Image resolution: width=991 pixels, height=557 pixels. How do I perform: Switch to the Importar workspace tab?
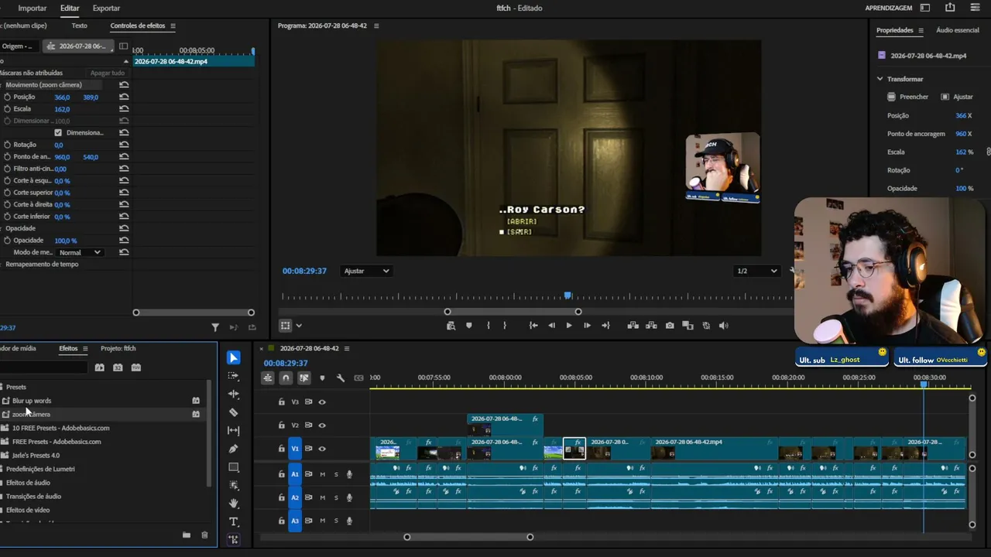click(x=33, y=8)
